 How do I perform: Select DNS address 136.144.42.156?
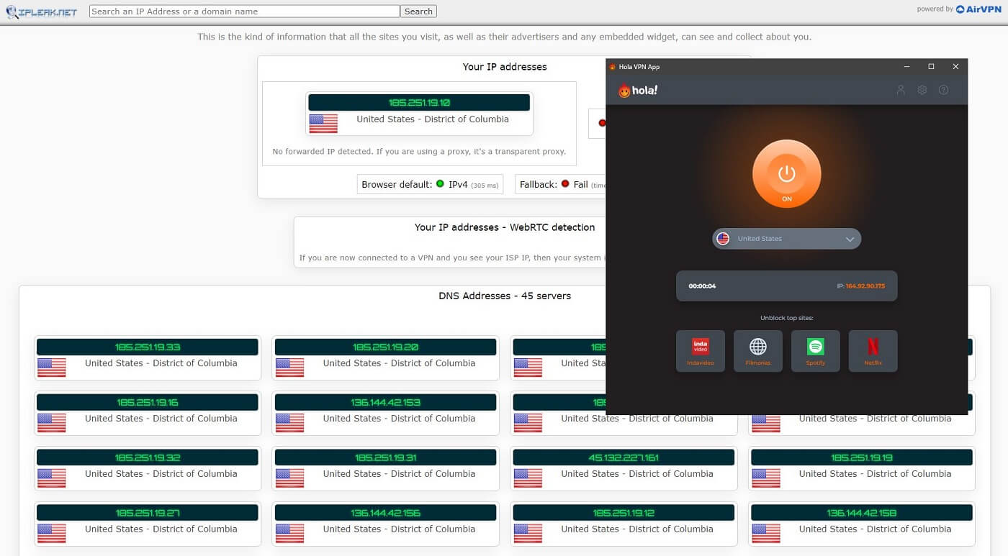385,513
